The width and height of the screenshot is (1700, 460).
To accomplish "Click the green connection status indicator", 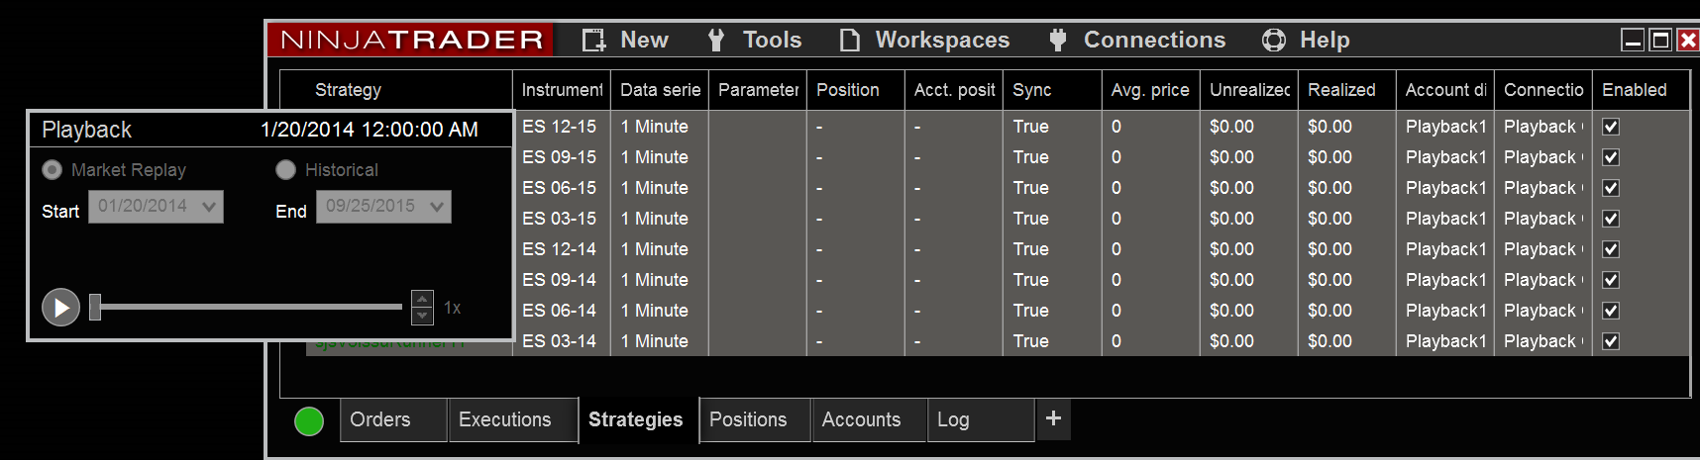I will [309, 421].
